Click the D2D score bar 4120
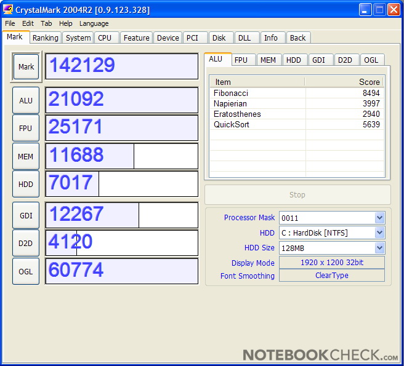This screenshot has height=366, width=404. [121, 243]
